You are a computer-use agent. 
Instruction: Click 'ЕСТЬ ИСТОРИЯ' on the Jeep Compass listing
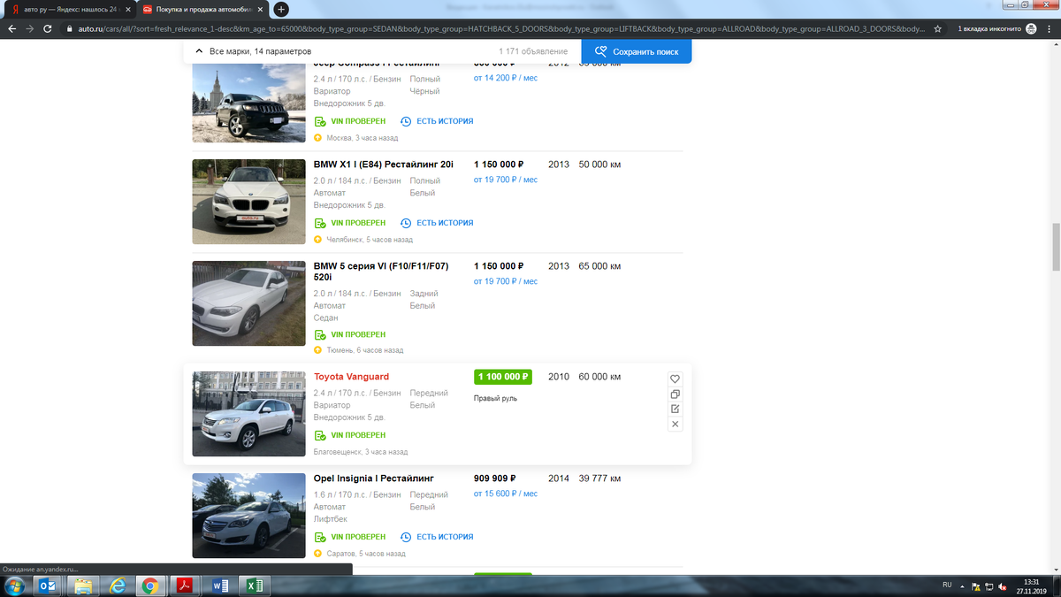click(x=445, y=121)
